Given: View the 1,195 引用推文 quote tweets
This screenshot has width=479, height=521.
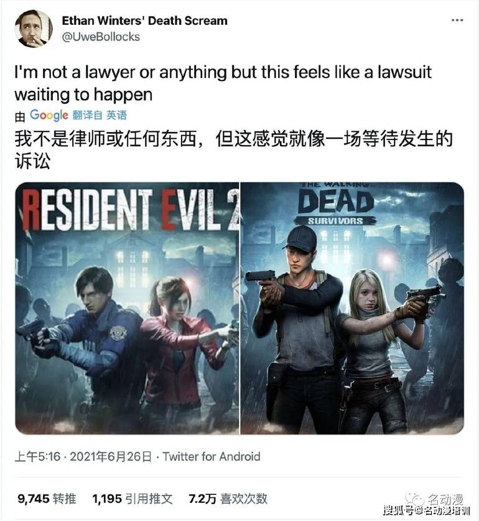Looking at the screenshot, I should (133, 499).
